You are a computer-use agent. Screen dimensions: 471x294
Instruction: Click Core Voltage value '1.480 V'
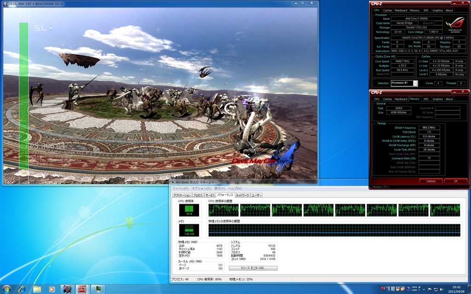point(433,32)
